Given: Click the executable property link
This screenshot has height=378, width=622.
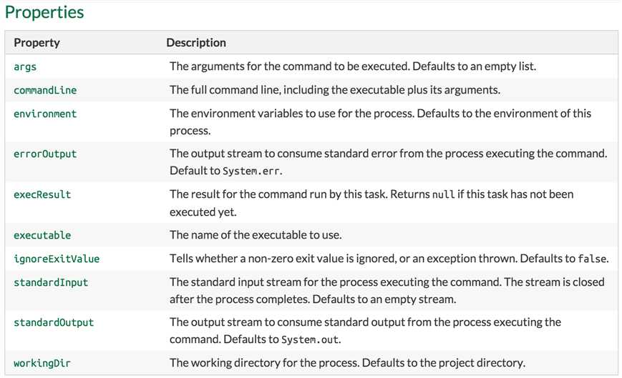Looking at the screenshot, I should click(x=42, y=235).
